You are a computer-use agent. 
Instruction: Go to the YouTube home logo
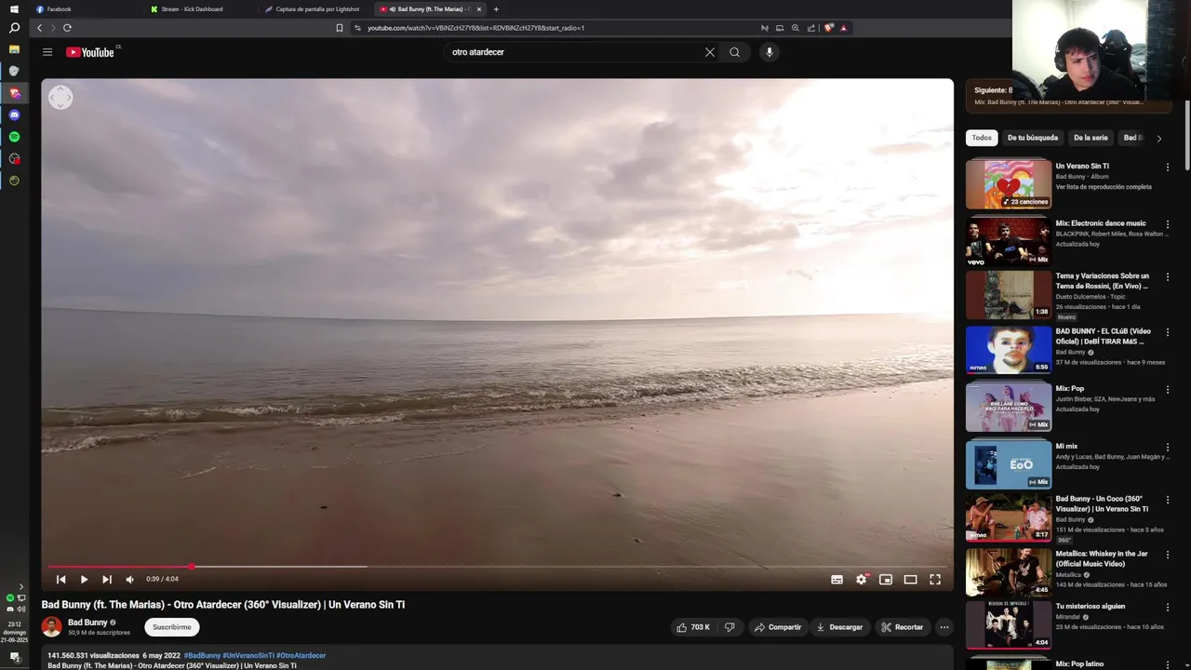point(90,52)
